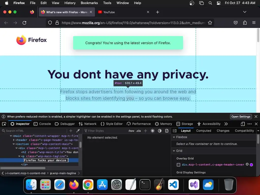This screenshot has width=260, height=195.
Task: Toggle .cls classes panel
Action: [138, 131]
